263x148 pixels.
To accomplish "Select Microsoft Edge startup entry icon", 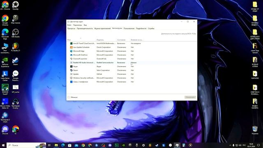I will pos(71,51).
